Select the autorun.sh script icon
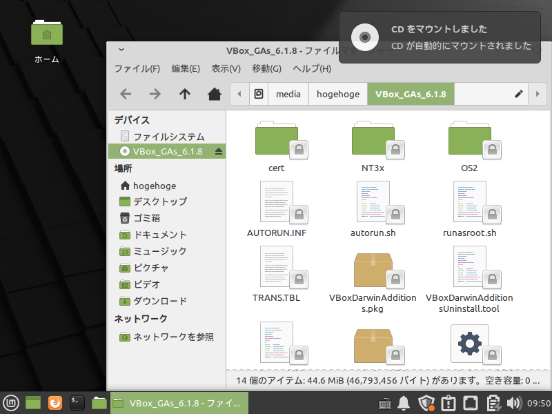552x414 pixels. (373, 201)
